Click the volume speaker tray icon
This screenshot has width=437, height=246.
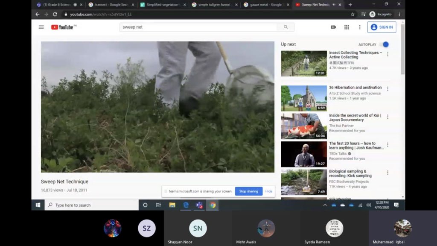[x=369, y=205]
